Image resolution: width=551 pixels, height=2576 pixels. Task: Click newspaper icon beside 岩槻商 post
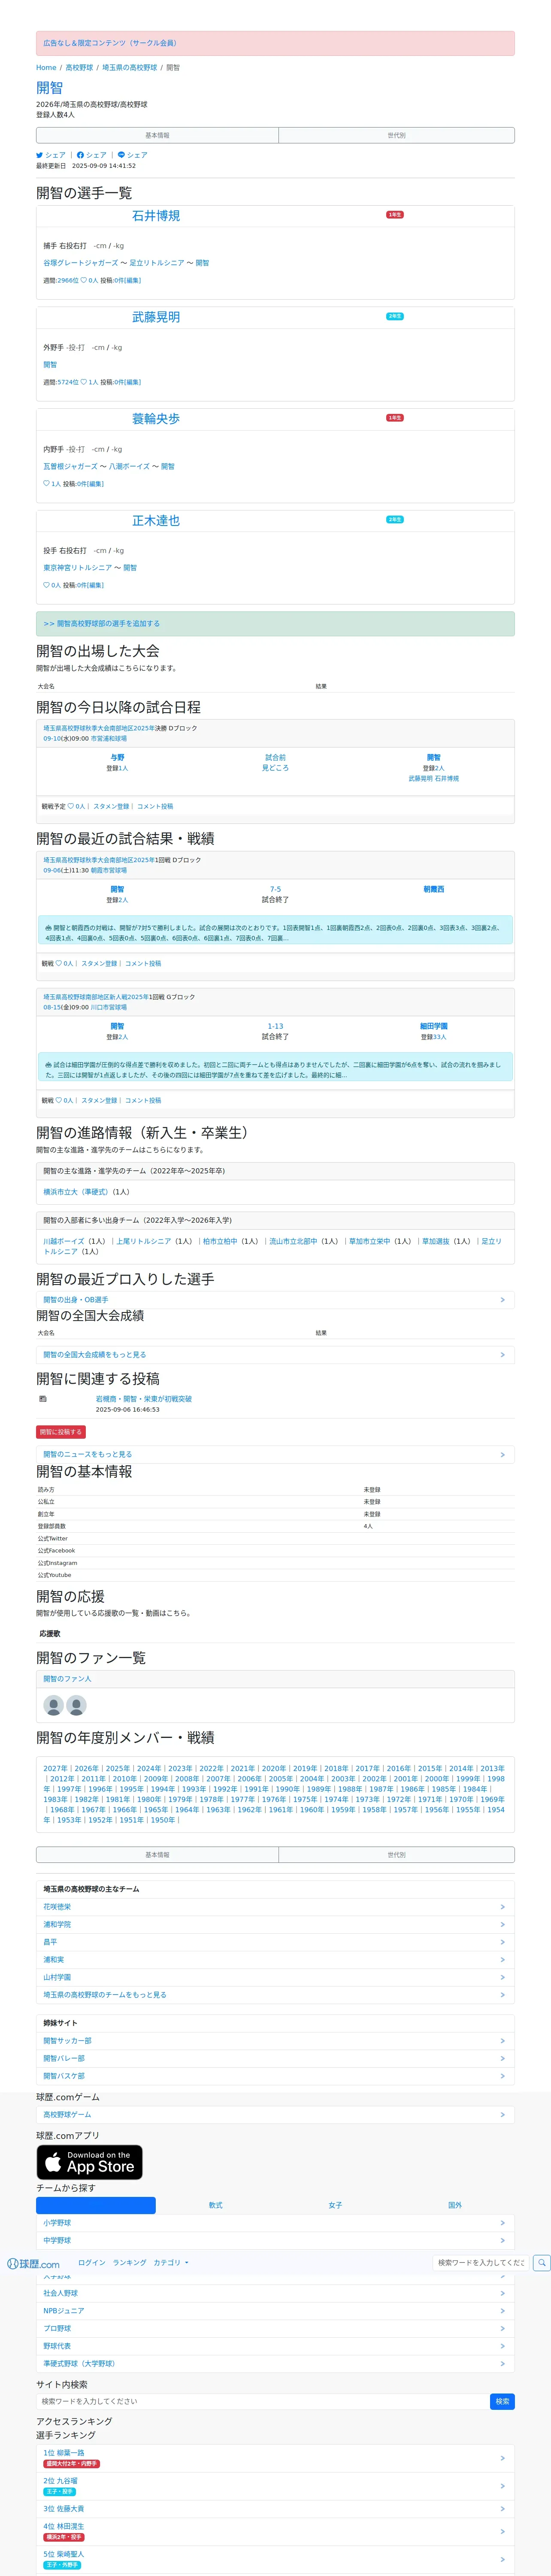43,1399
